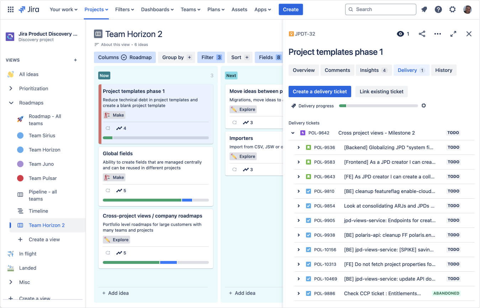Switch to the History tab

coord(443,70)
